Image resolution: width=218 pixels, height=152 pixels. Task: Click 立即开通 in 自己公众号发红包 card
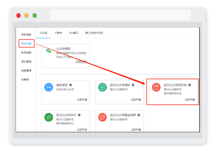(x=190, y=100)
